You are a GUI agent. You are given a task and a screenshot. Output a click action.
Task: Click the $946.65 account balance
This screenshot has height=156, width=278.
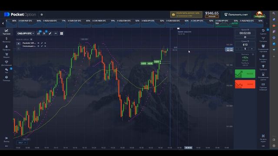coord(212,13)
